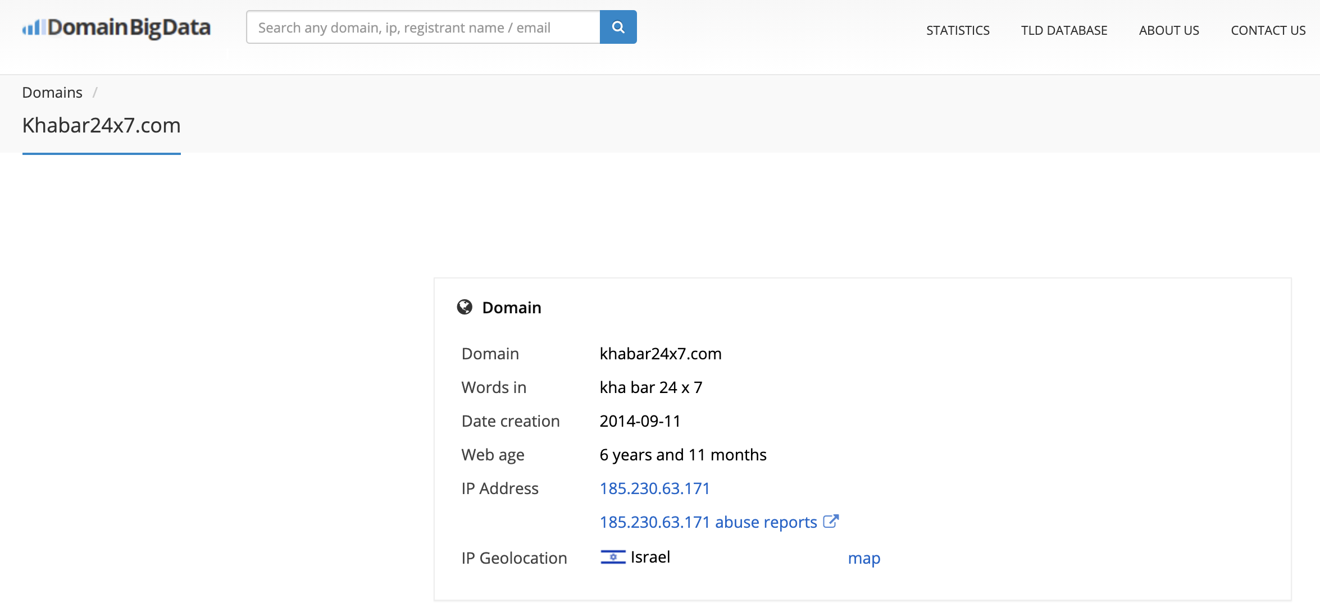Click the 'Date creation' label
The height and width of the screenshot is (603, 1320).
point(511,421)
